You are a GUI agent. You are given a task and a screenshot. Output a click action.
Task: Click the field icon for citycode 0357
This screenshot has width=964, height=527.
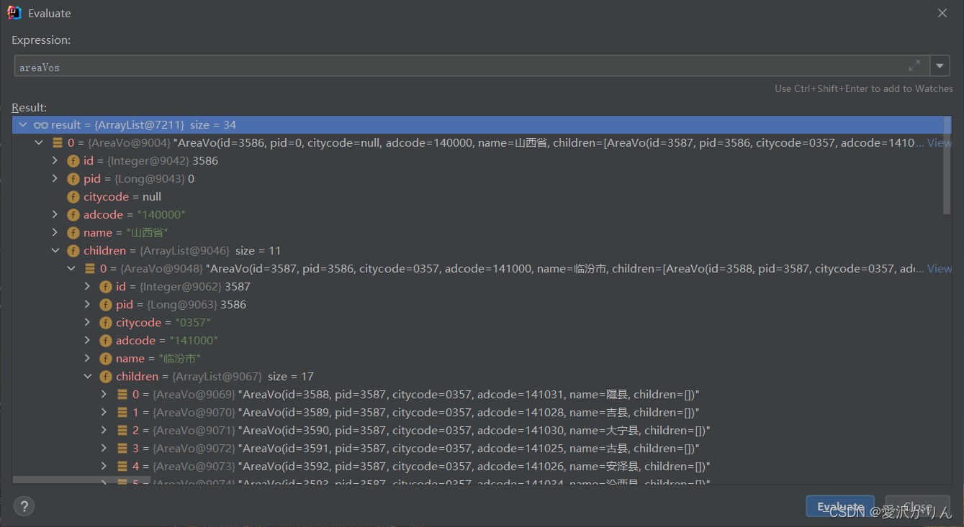point(105,323)
